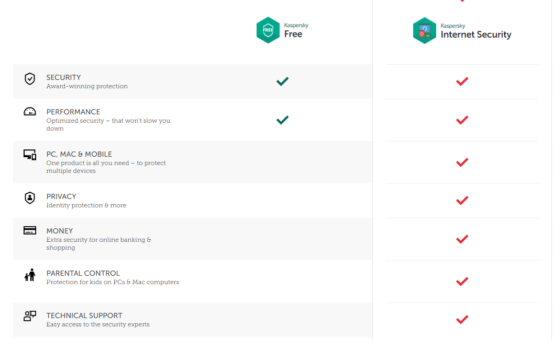Screen dimensions: 554x340
Task: Click the Kaspersky Free hexagon logo
Action: [x=268, y=30]
